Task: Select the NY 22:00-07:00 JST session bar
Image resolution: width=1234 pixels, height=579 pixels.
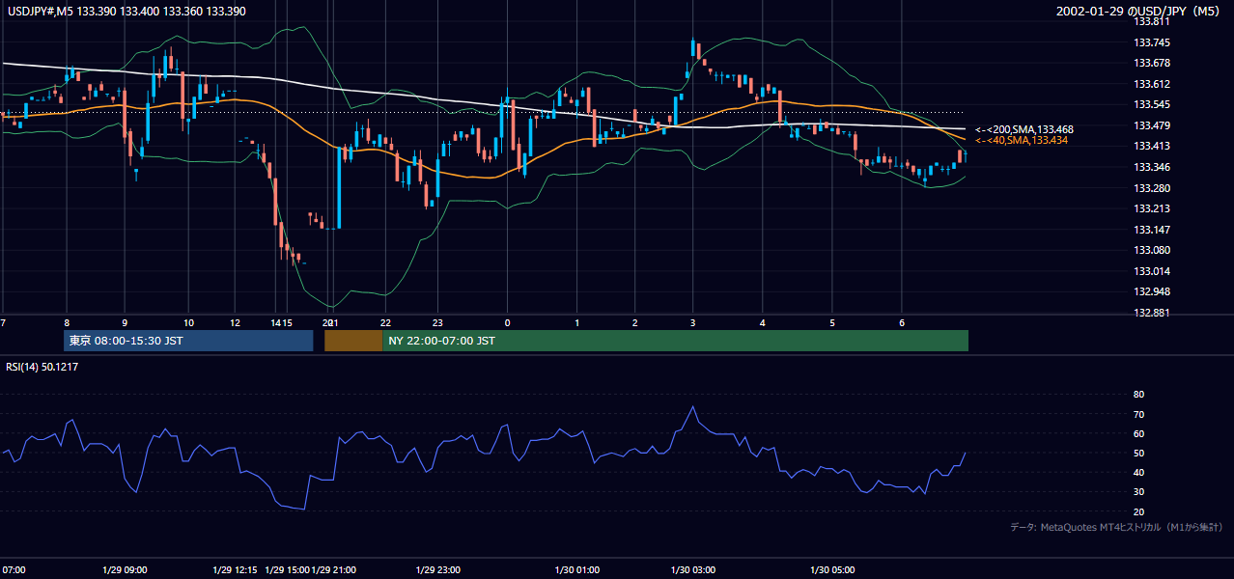Action: tap(675, 341)
